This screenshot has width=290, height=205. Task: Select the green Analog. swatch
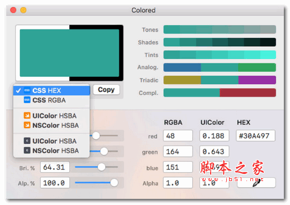point(257,67)
